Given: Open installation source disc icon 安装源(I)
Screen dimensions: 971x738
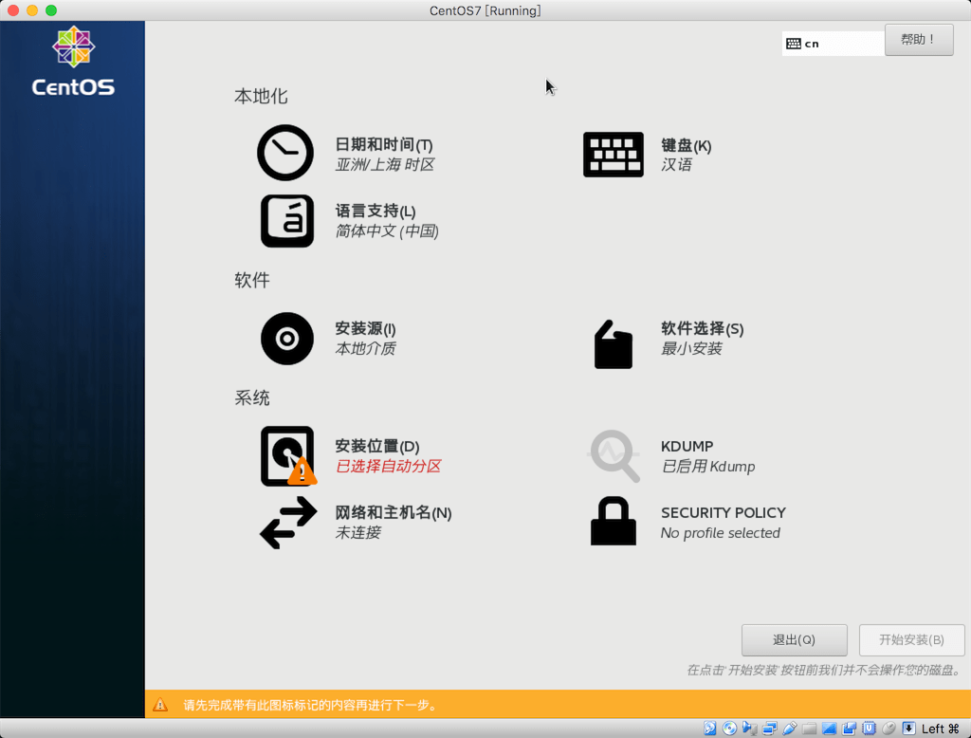Looking at the screenshot, I should pos(286,339).
